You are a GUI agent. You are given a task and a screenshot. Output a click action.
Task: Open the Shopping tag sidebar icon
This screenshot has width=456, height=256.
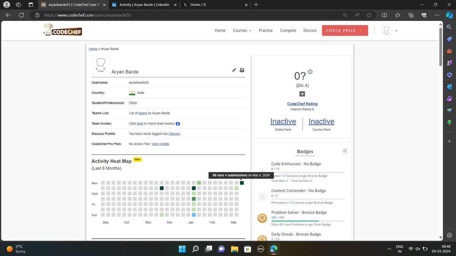point(449,39)
